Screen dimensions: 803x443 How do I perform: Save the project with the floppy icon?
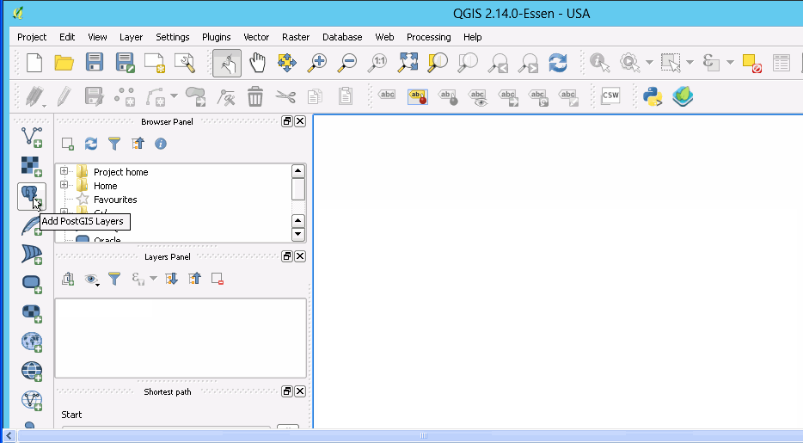[x=95, y=62]
